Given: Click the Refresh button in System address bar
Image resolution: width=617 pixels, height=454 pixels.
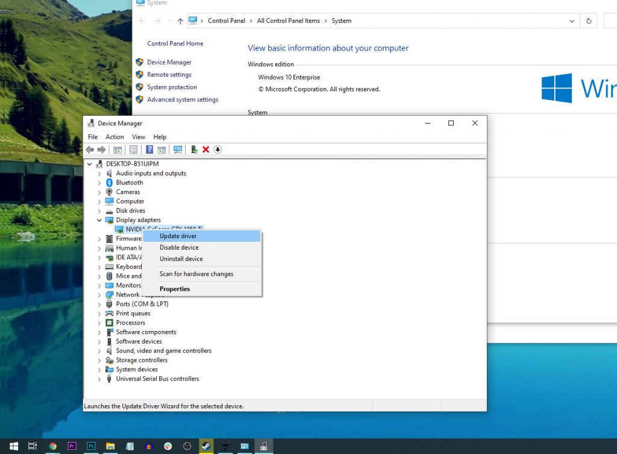Looking at the screenshot, I should 589,21.
